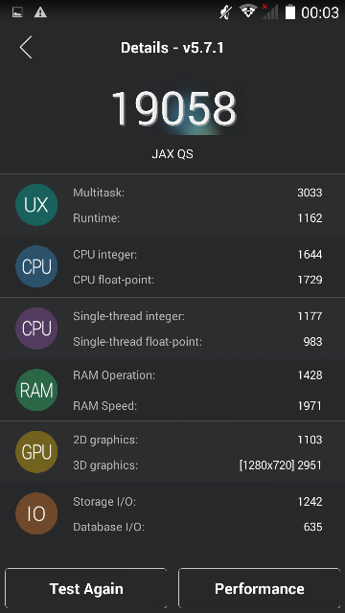This screenshot has height=613, width=345.
Task: Select the 3D graphics score row
Action: click(197, 465)
